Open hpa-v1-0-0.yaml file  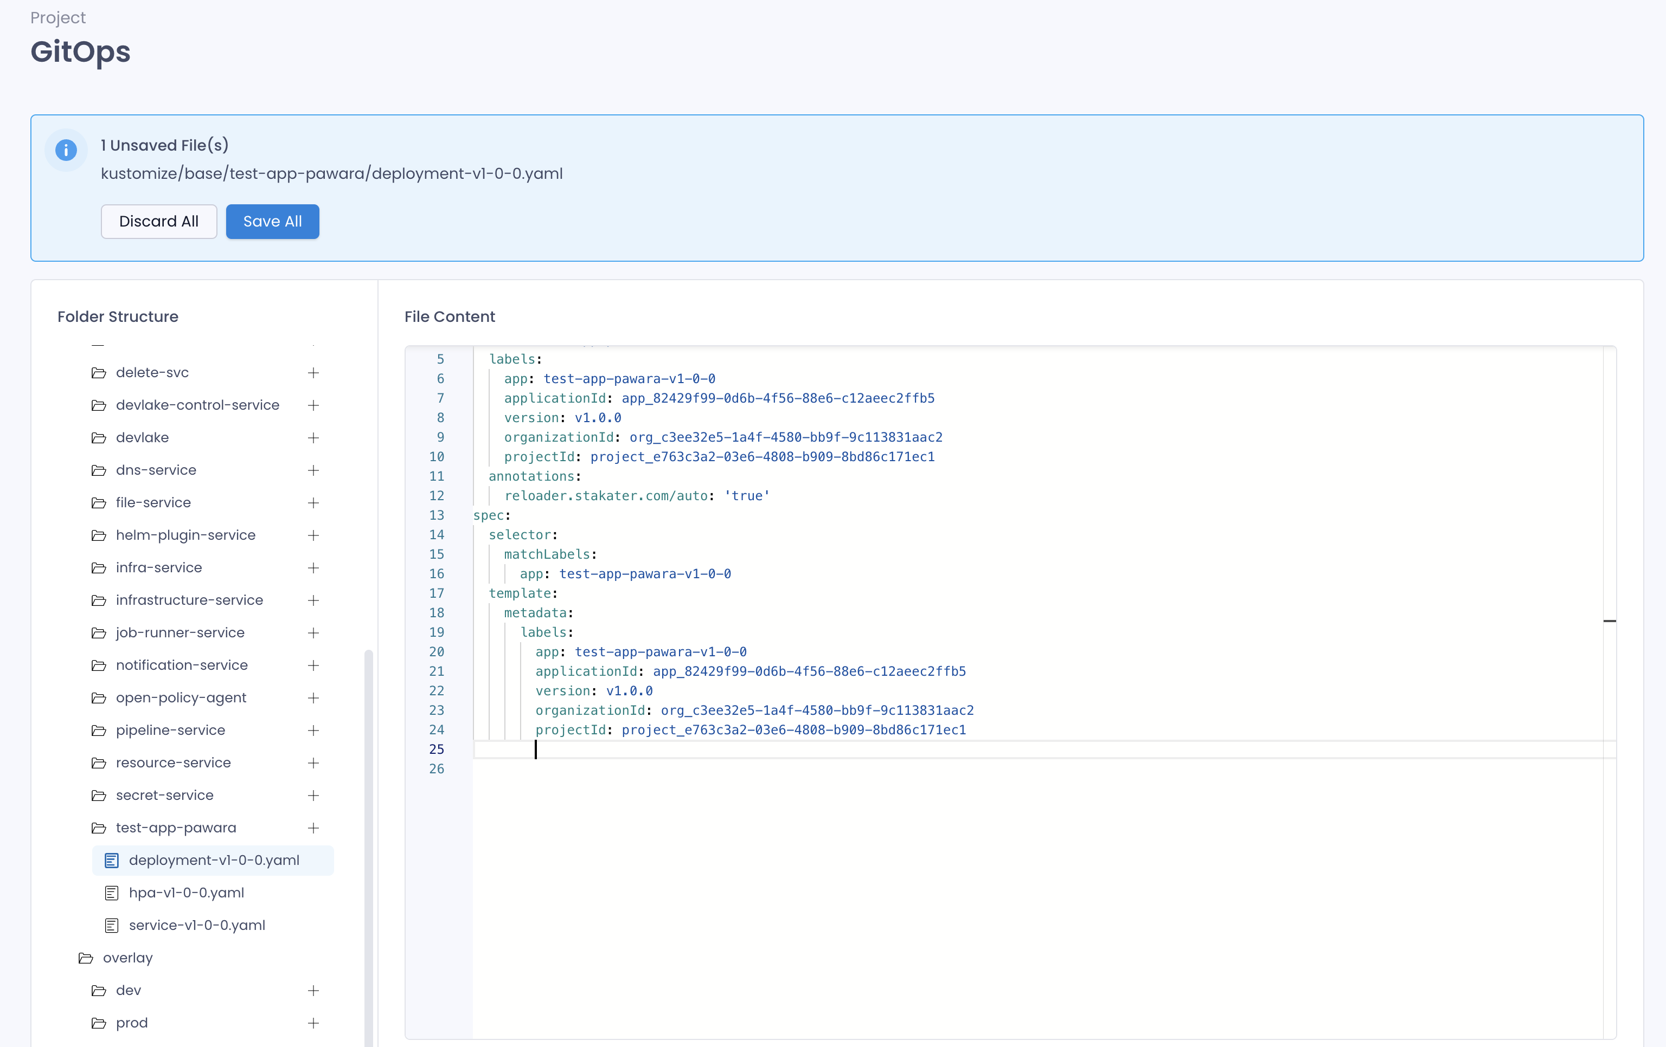[x=174, y=893]
